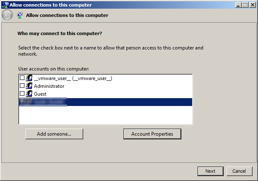Click the Administrator account user icon
This screenshot has height=181, width=258.
coord(29,86)
